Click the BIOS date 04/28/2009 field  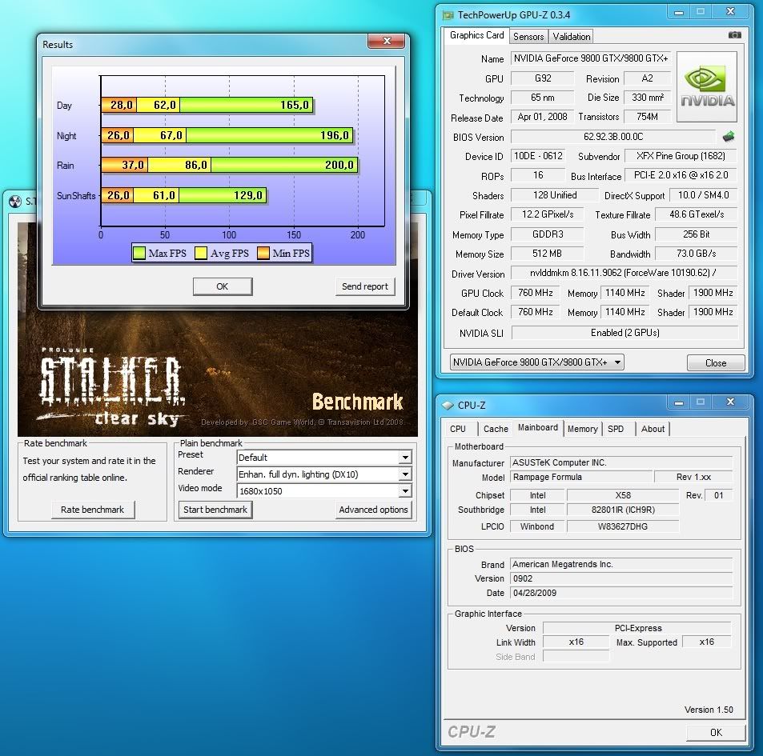coord(621,593)
